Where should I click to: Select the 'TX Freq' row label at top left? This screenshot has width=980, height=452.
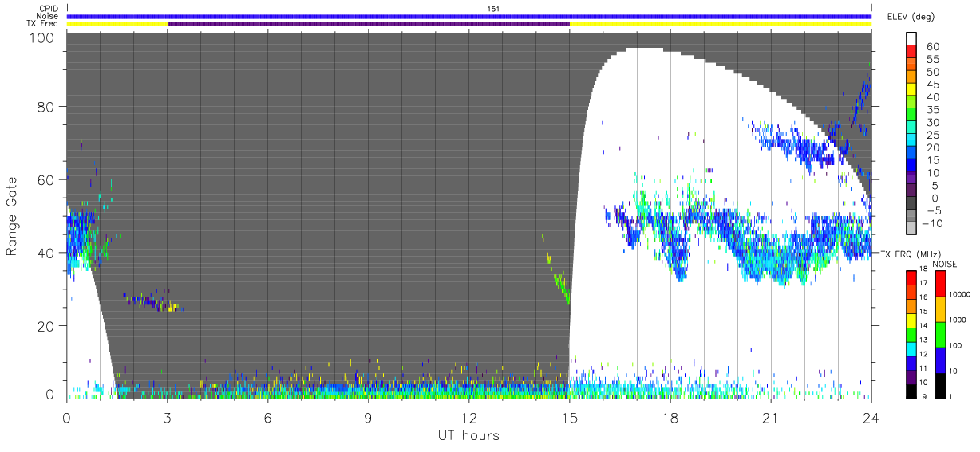pos(44,24)
